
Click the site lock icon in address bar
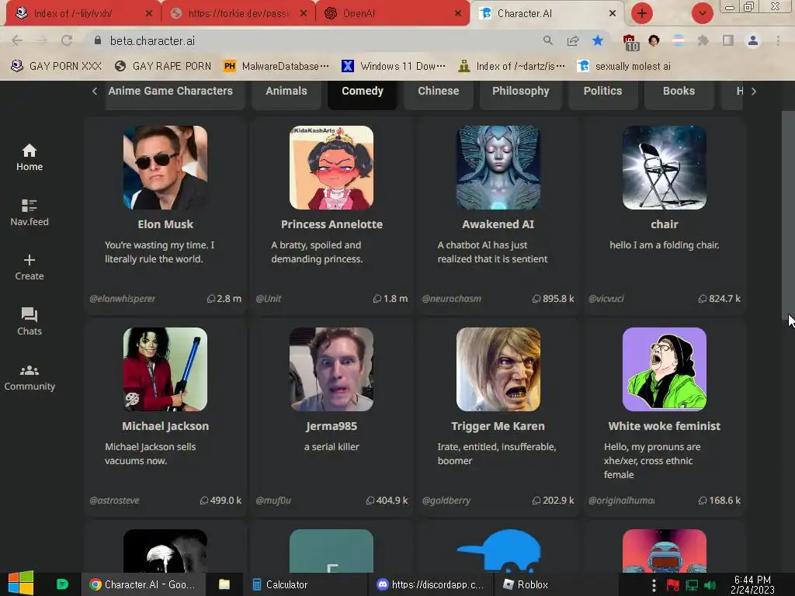coord(98,40)
